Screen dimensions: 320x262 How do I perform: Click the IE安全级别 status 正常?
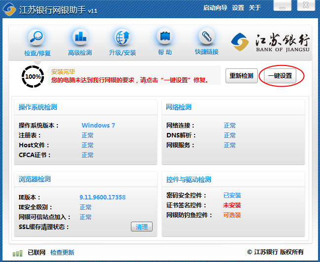[x=85, y=207]
